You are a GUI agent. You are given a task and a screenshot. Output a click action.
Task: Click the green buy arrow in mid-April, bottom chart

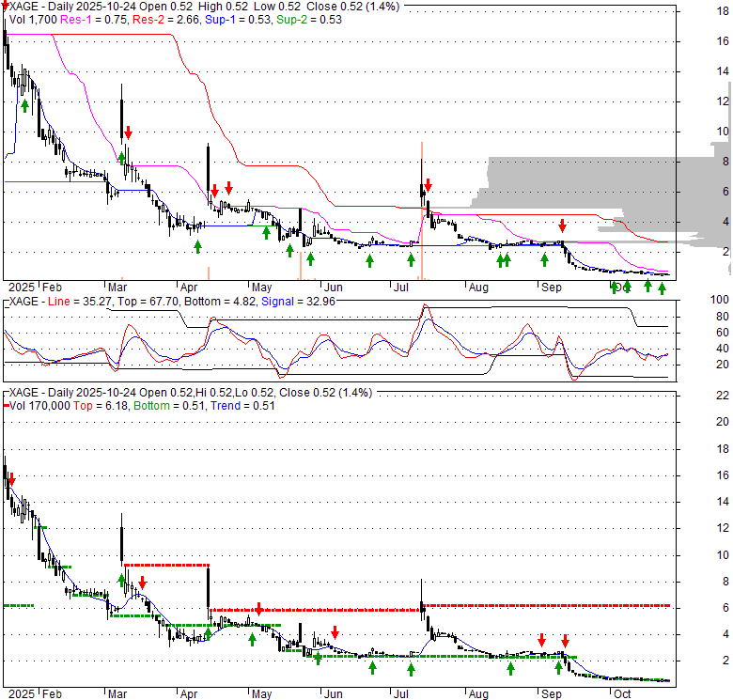point(208,633)
